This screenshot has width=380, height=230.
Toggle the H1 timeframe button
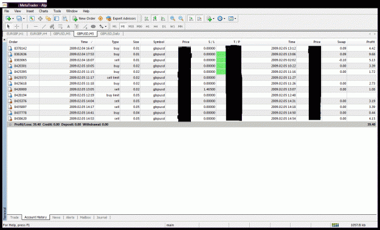pyautogui.click(x=148, y=26)
